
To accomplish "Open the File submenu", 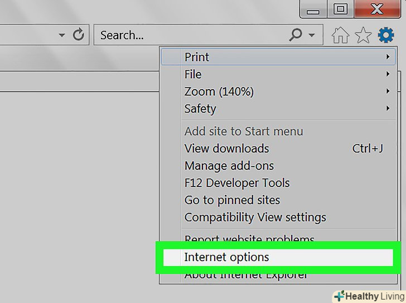I will (278, 74).
